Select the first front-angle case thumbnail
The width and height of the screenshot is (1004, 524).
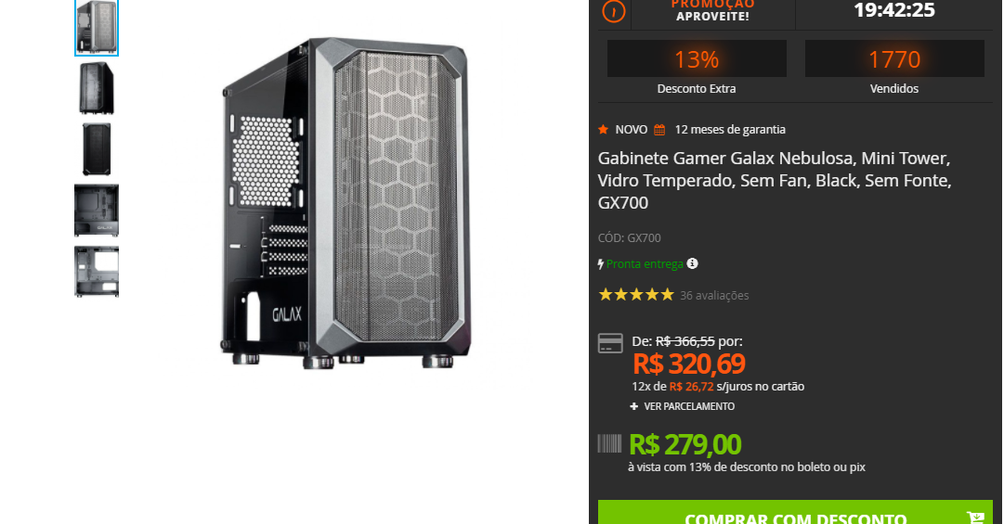click(97, 28)
